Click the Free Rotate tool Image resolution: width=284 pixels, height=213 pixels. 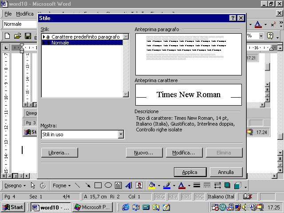pyautogui.click(x=43, y=185)
